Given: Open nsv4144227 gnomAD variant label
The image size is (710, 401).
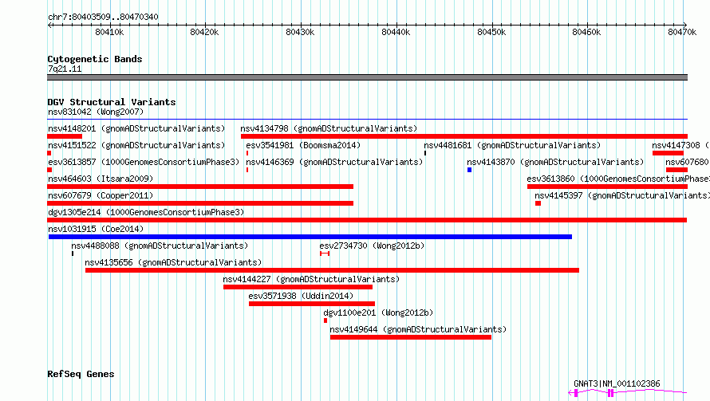Looking at the screenshot, I should (311, 279).
